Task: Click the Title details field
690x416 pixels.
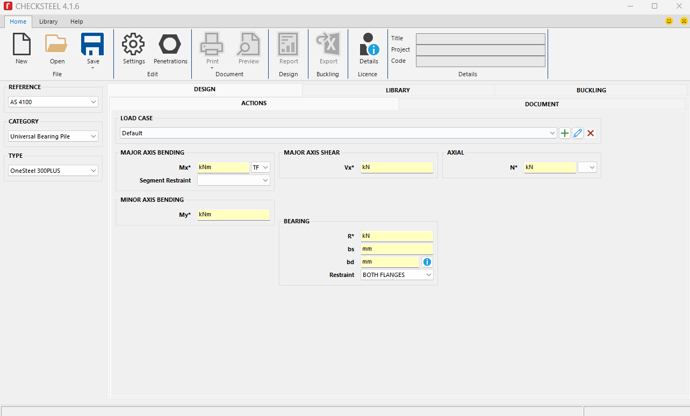Action: pyautogui.click(x=480, y=39)
